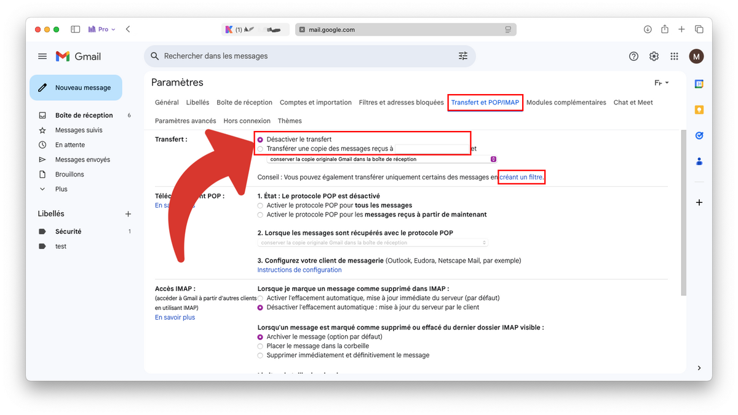Select Supprimer immédiatement et définitivement le message
This screenshot has width=738, height=415.
point(260,355)
